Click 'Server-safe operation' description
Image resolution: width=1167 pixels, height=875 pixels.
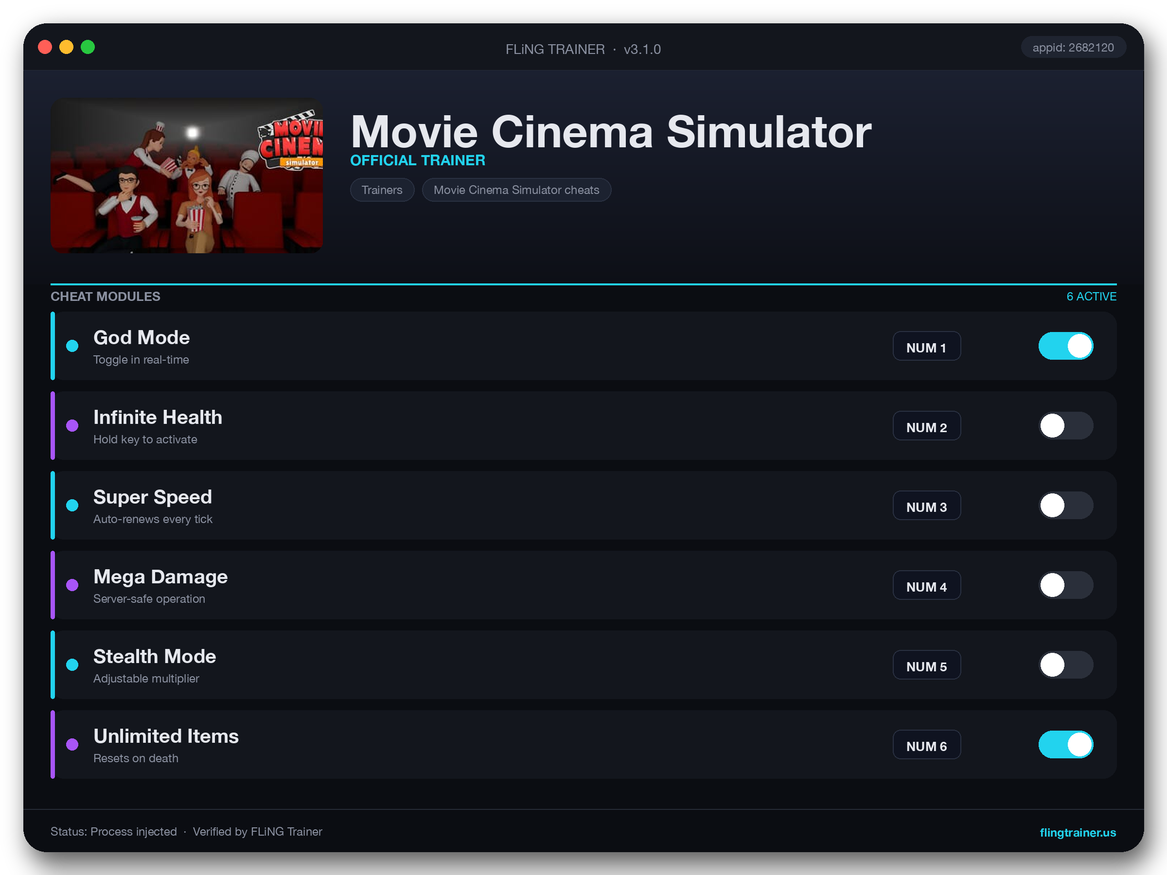[x=149, y=598]
